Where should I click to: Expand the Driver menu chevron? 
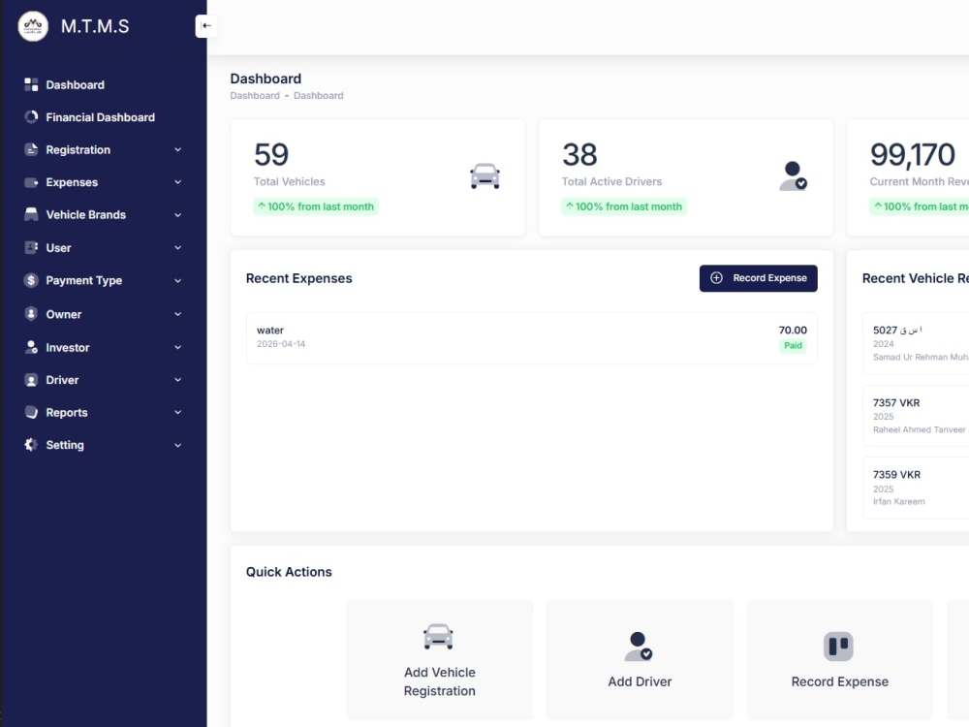pyautogui.click(x=178, y=380)
